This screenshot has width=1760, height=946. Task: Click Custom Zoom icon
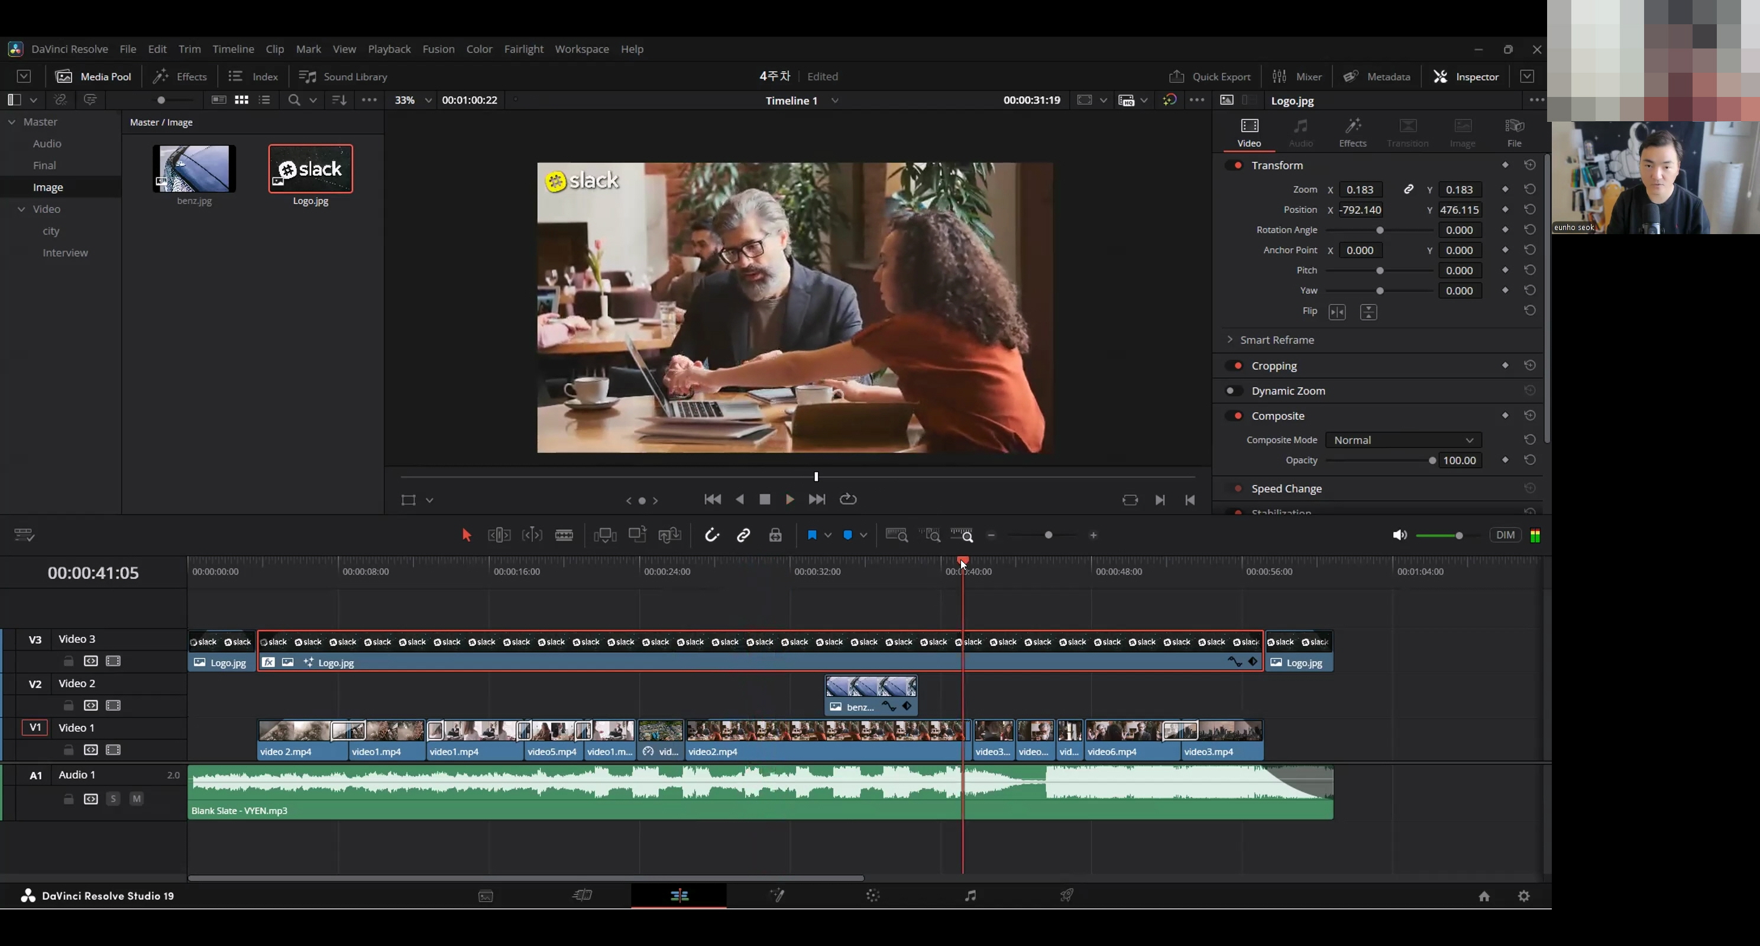pyautogui.click(x=962, y=536)
